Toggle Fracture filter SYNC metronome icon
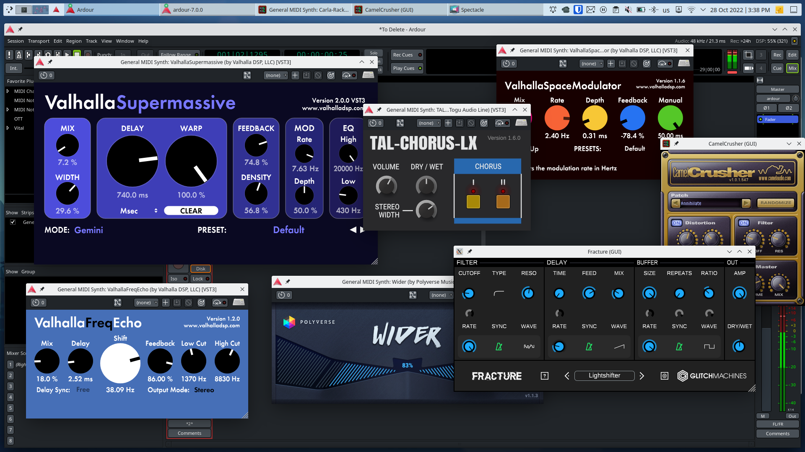Image resolution: width=805 pixels, height=452 pixels. coord(499,347)
